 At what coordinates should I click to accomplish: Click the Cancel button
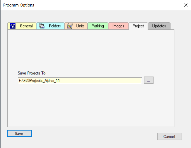point(170,137)
